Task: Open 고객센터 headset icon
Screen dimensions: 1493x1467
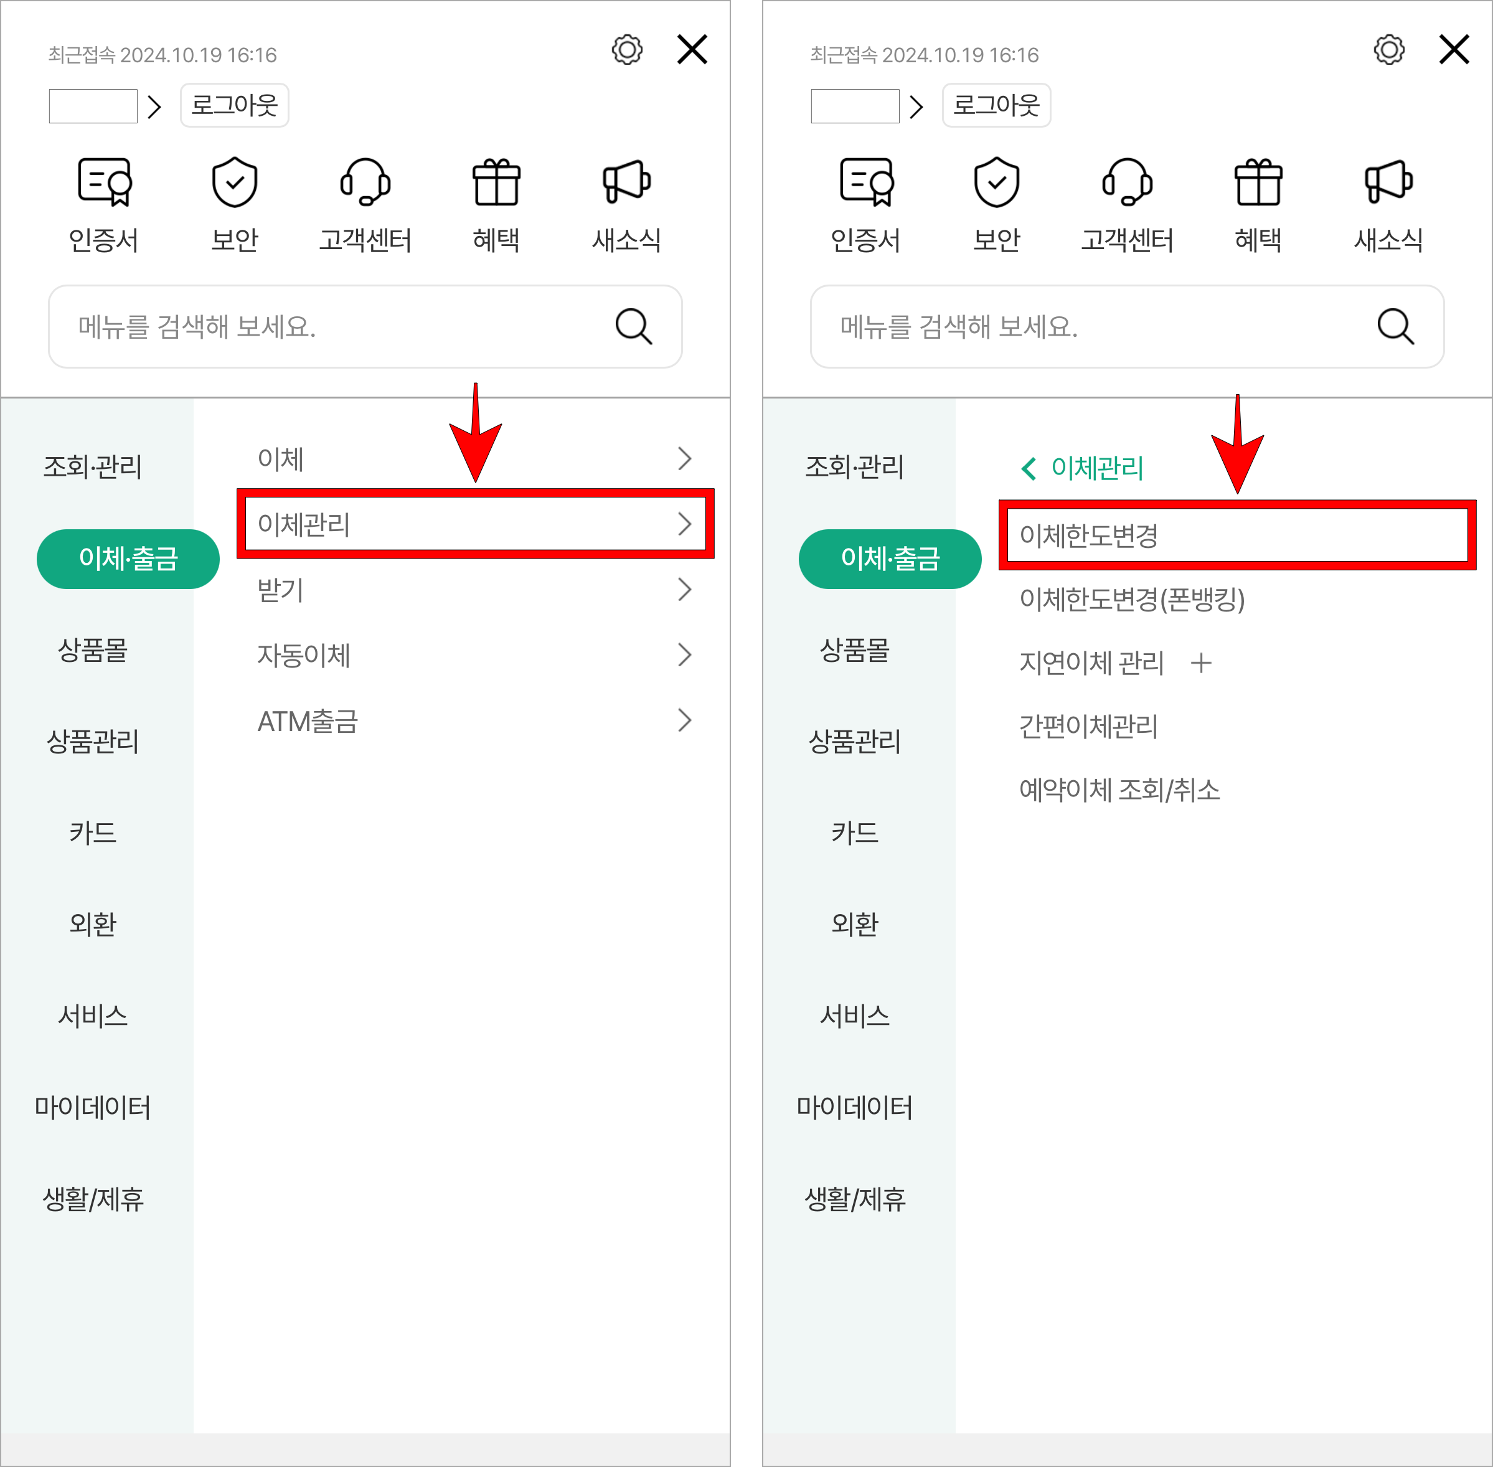Action: coord(365,183)
